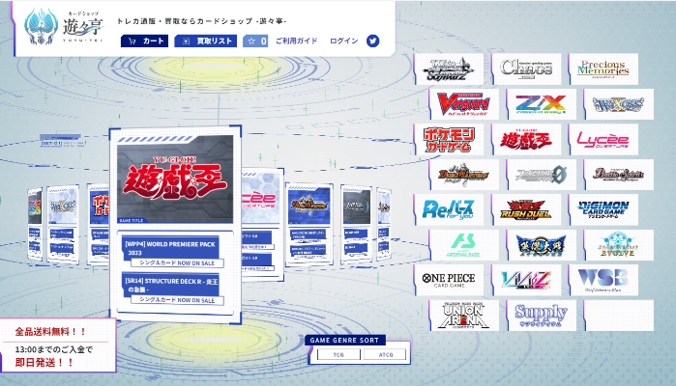Viewport: 676px width, 386px height.
Task: Click the GAME GENRE SORT label
Action: (x=344, y=340)
